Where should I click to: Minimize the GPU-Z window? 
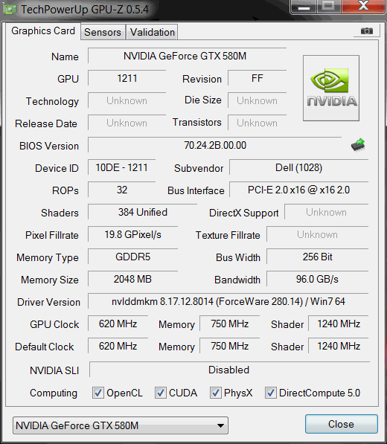[304, 6]
